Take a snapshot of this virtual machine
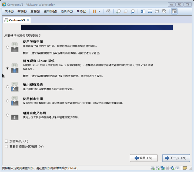194x172 pixels. [x=119, y=11]
